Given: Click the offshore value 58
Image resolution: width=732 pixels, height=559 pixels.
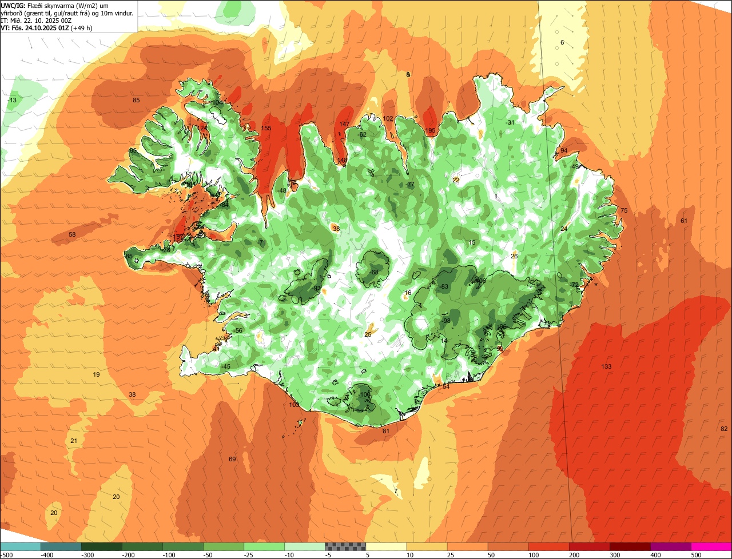Looking at the screenshot, I should pos(72,234).
